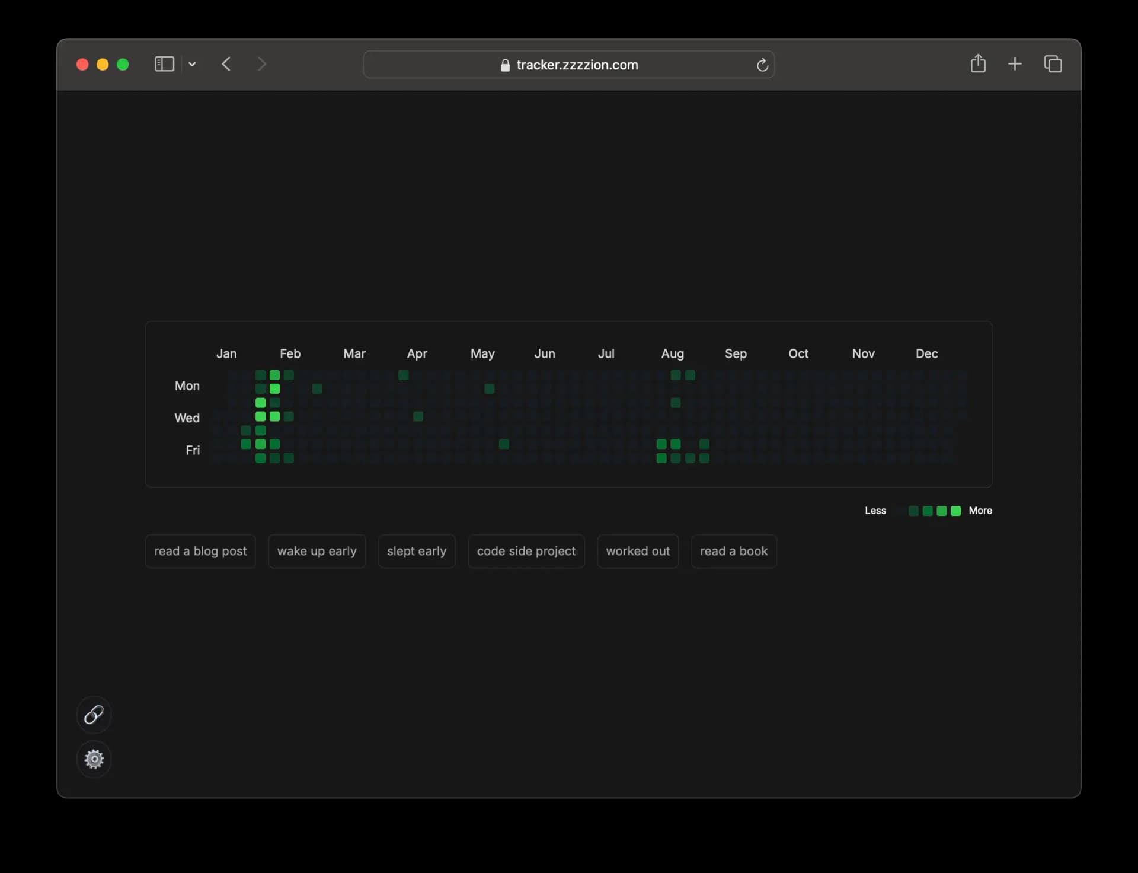Image resolution: width=1138 pixels, height=873 pixels.
Task: Click the Share icon in the toolbar
Action: click(x=978, y=64)
